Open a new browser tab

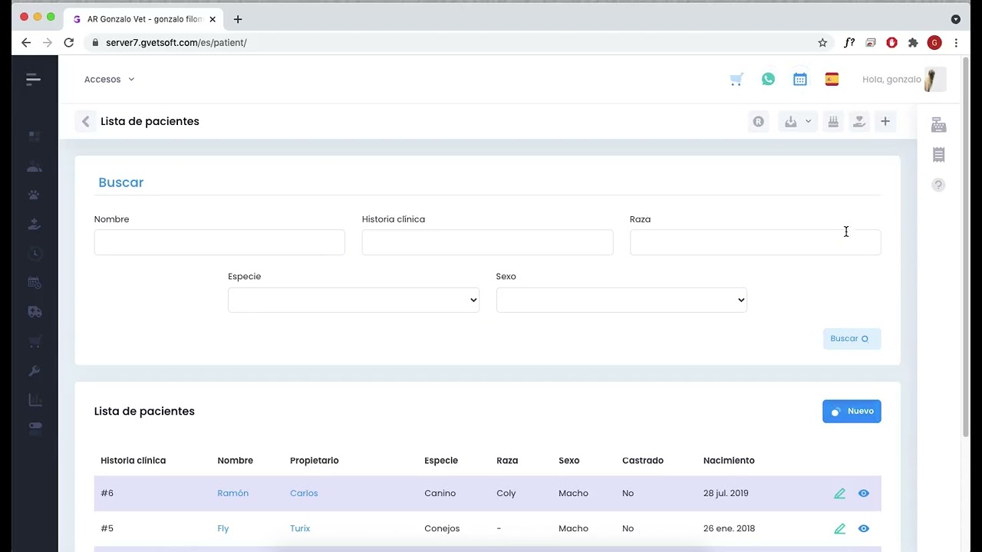238,19
